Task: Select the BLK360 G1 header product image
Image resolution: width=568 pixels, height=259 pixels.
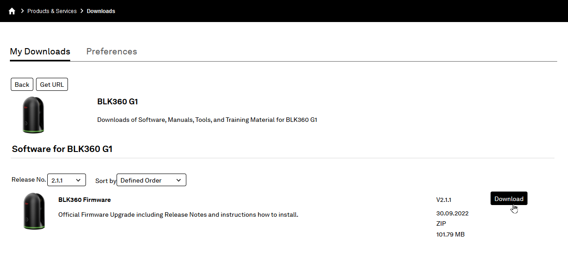Action: [34, 115]
